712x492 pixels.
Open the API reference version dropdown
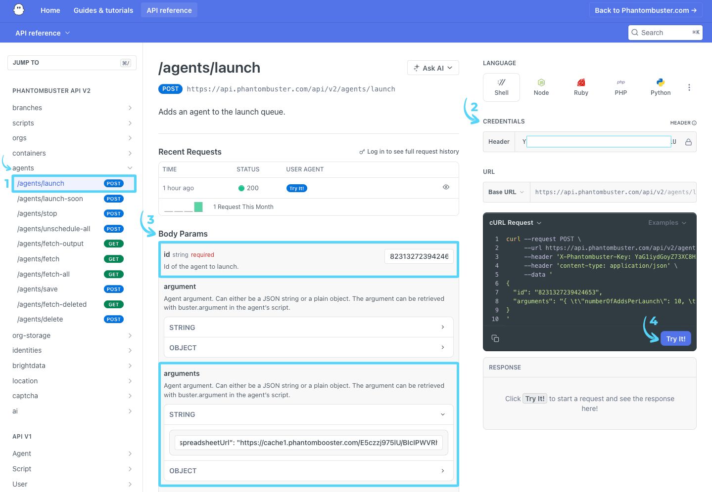coord(43,33)
